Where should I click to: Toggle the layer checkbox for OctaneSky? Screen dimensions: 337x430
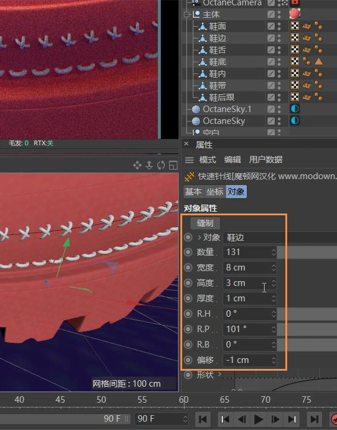(271, 121)
